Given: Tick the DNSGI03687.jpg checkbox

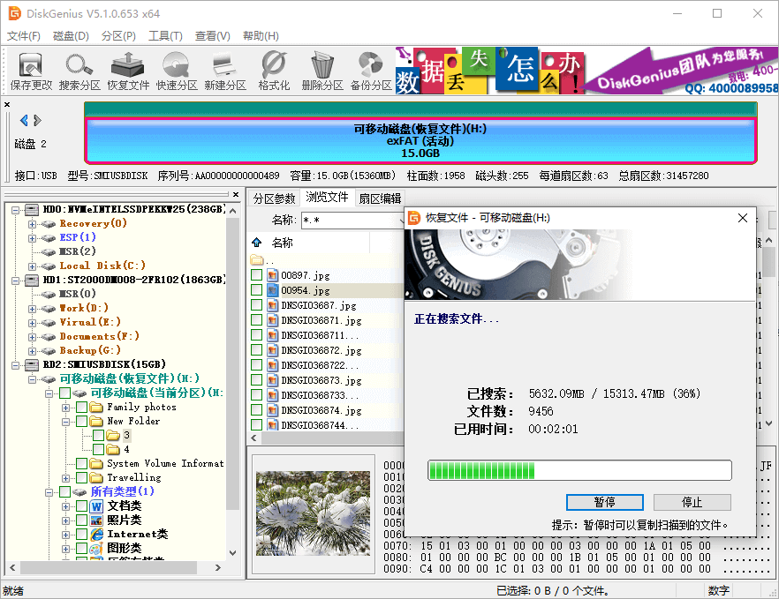Looking at the screenshot, I should pos(256,304).
